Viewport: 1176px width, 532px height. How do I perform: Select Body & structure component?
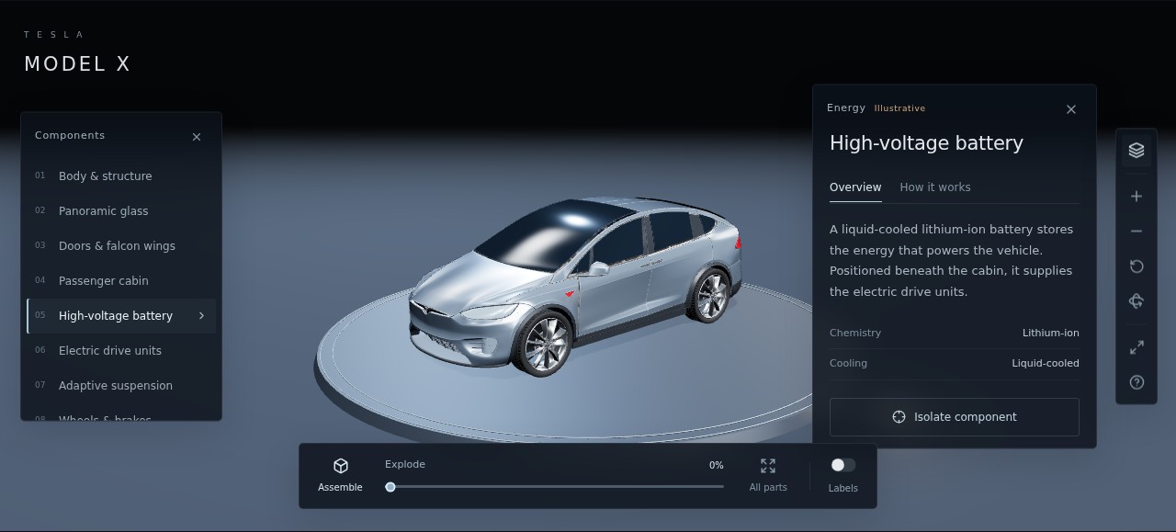point(121,176)
